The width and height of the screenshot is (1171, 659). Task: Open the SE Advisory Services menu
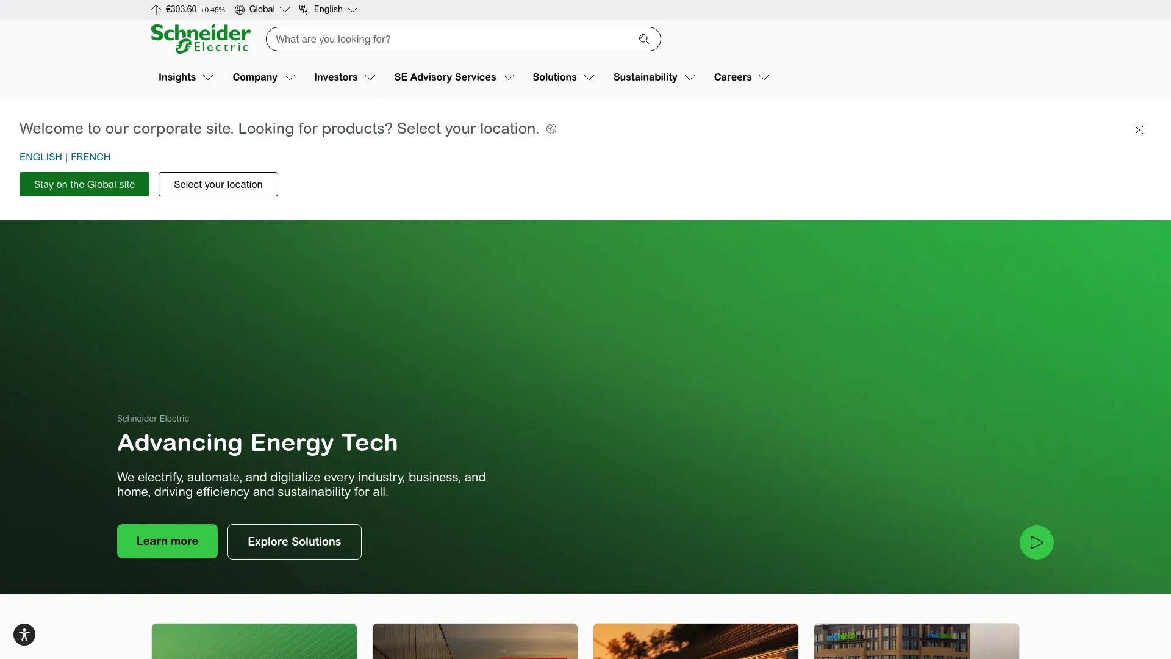coord(445,77)
